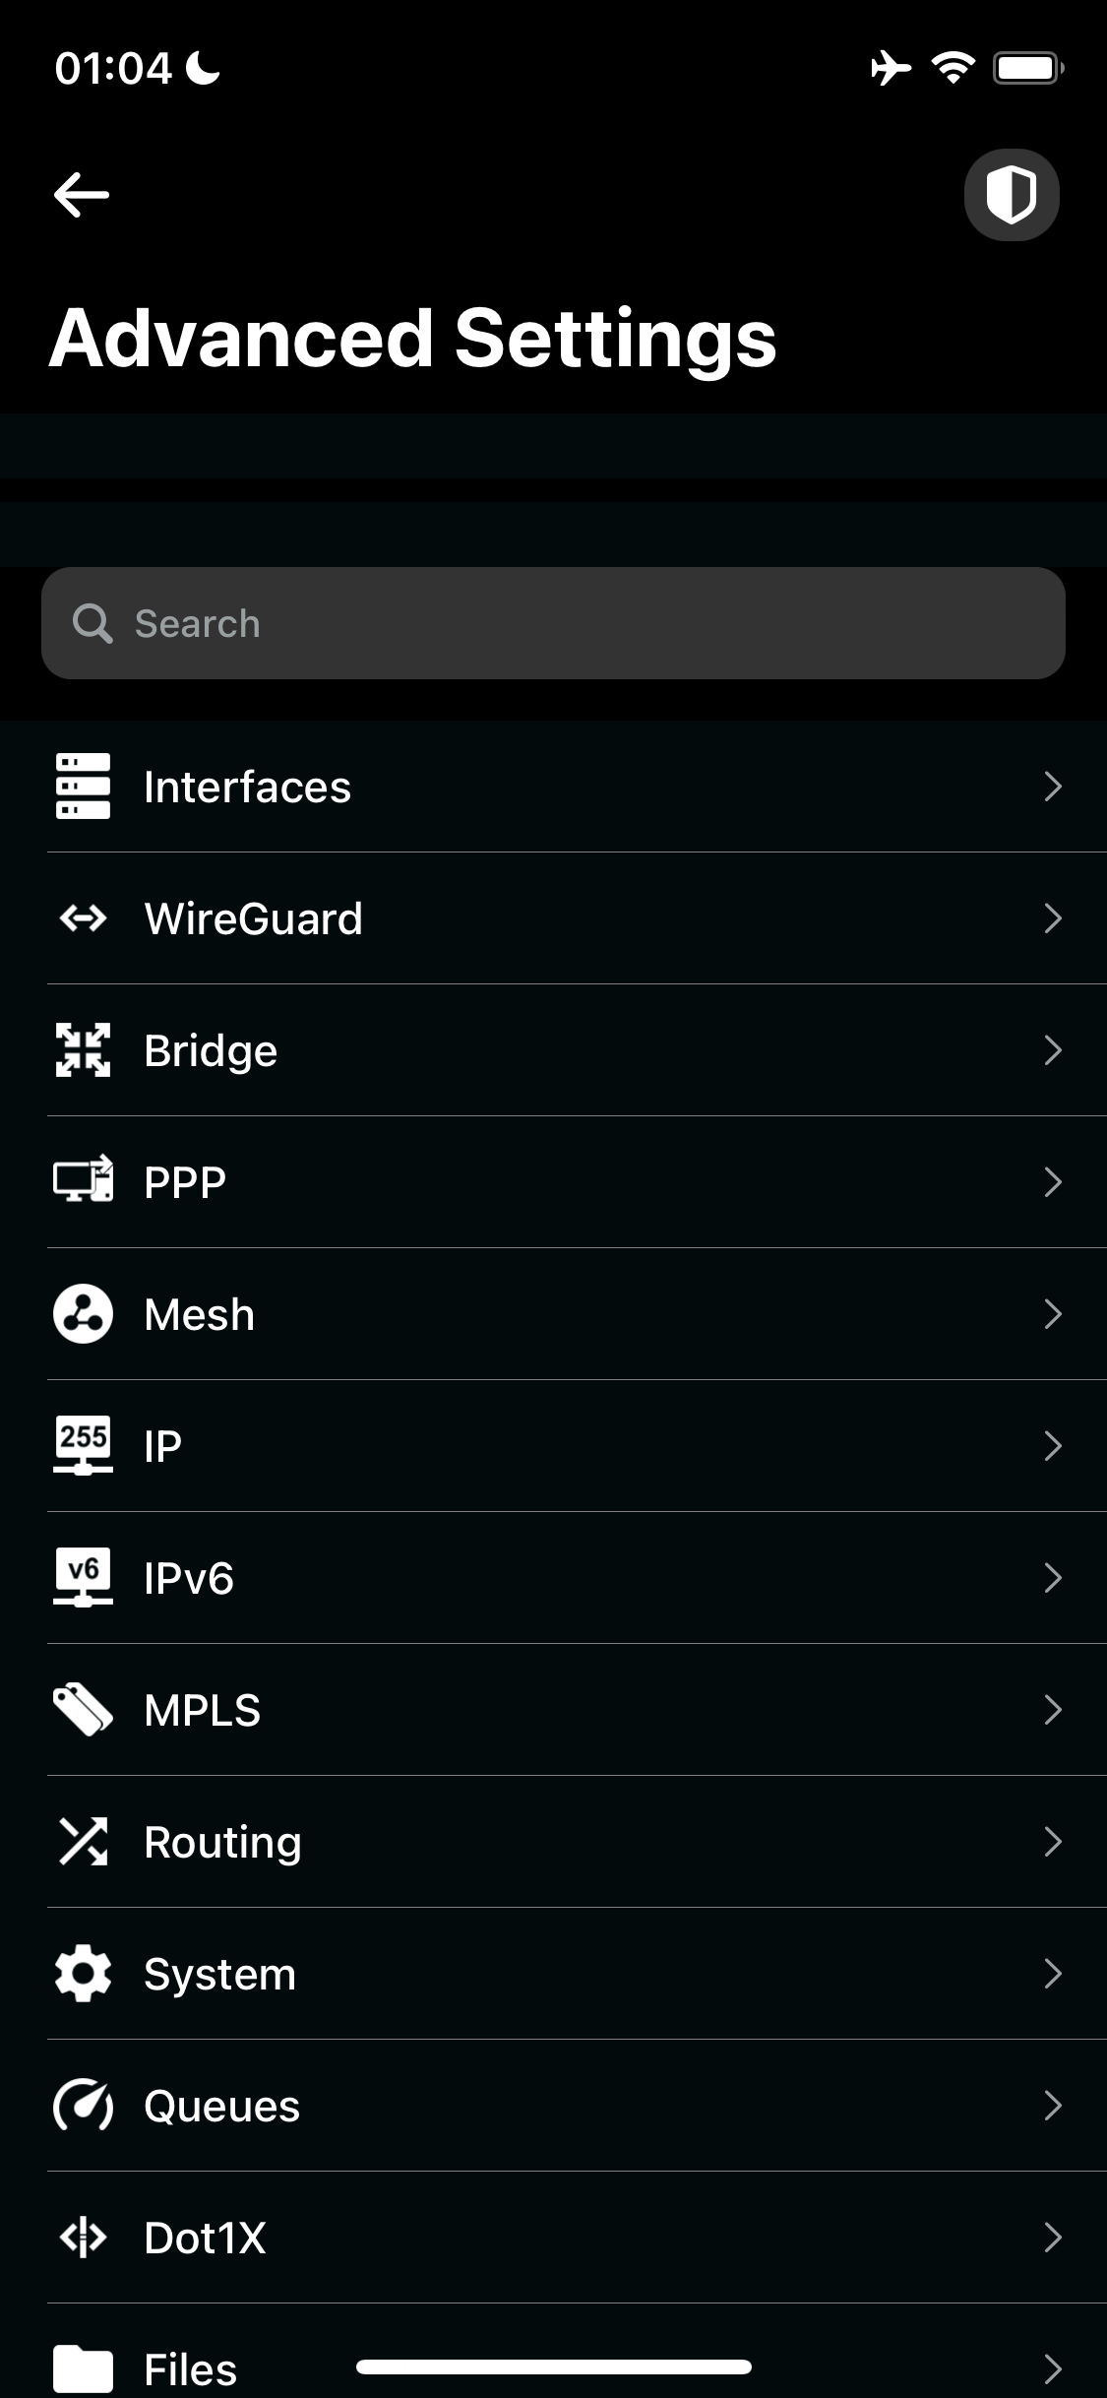Screen dimensions: 1107x2398
Task: Click the IPv6 v6 icon
Action: (x=83, y=1577)
